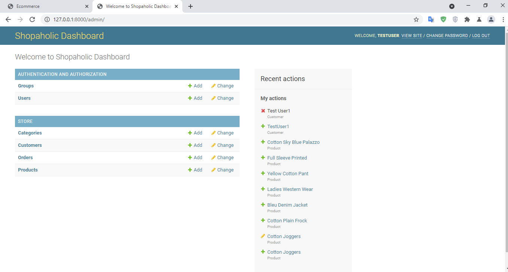Open the Customers model list
The width and height of the screenshot is (508, 272).
pos(30,145)
